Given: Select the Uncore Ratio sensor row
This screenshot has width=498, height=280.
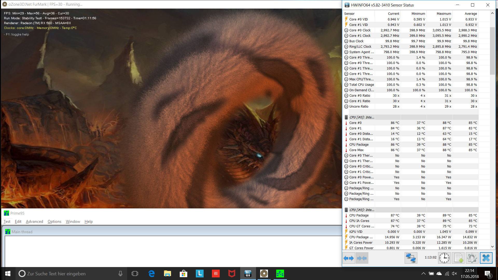Looking at the screenshot, I should pos(411,106).
